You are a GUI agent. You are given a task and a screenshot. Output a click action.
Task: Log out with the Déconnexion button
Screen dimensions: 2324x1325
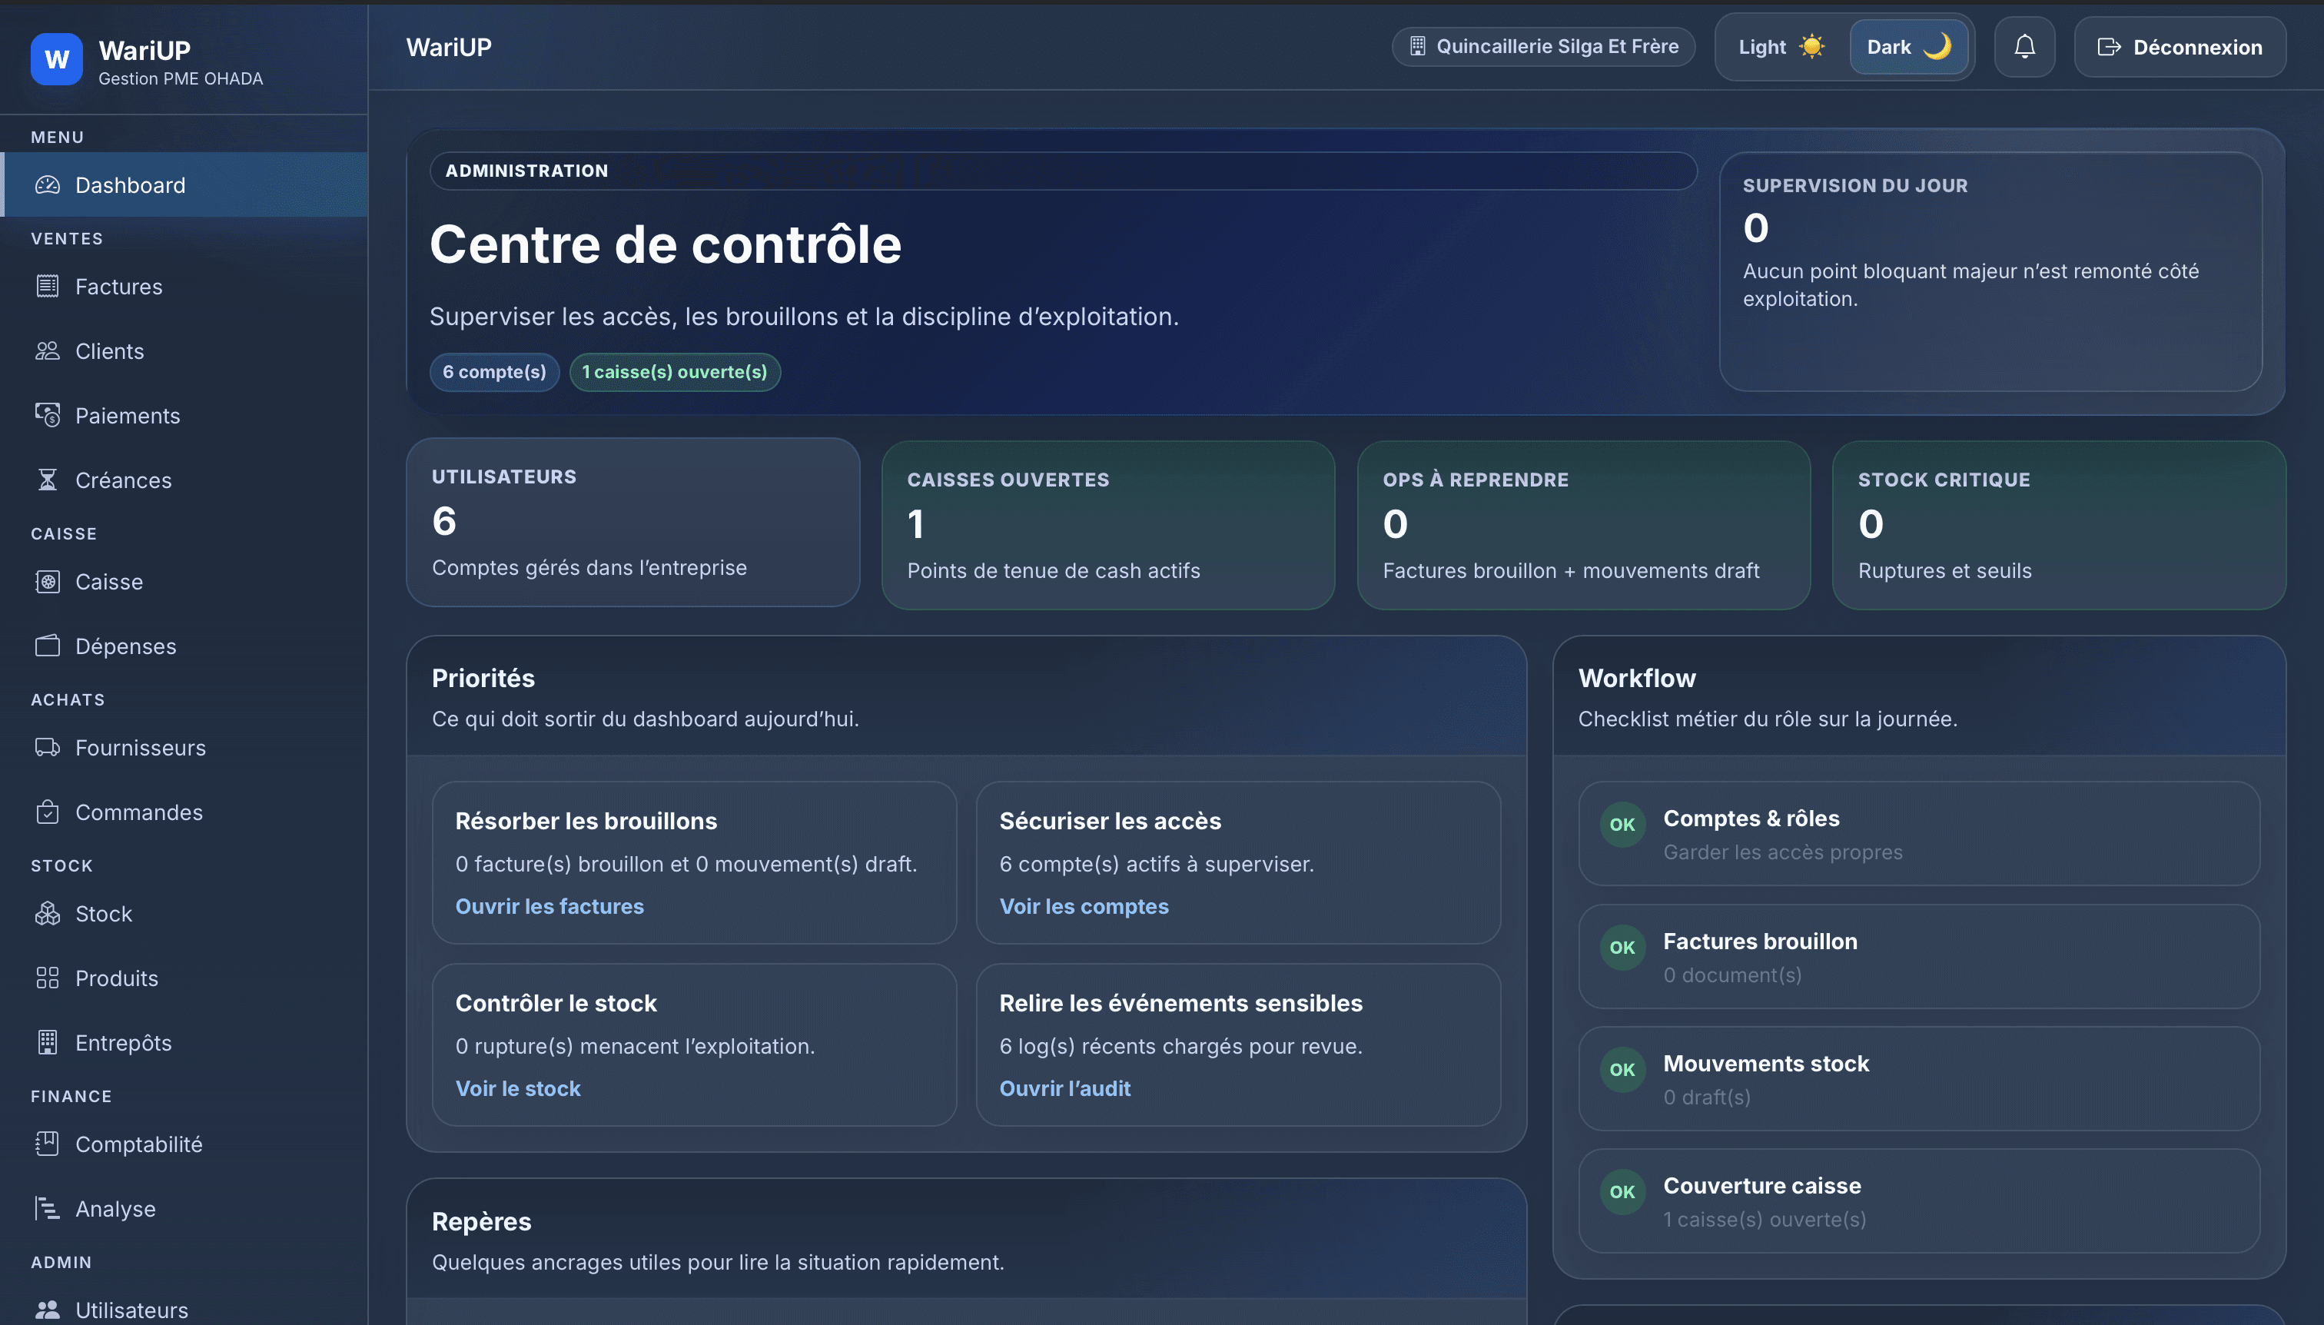2180,48
